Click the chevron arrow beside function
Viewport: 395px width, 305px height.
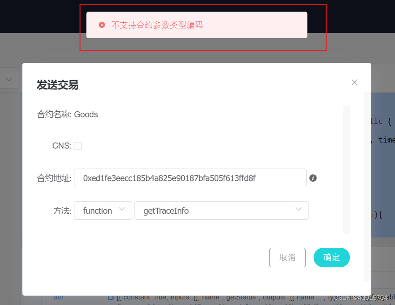pos(122,209)
